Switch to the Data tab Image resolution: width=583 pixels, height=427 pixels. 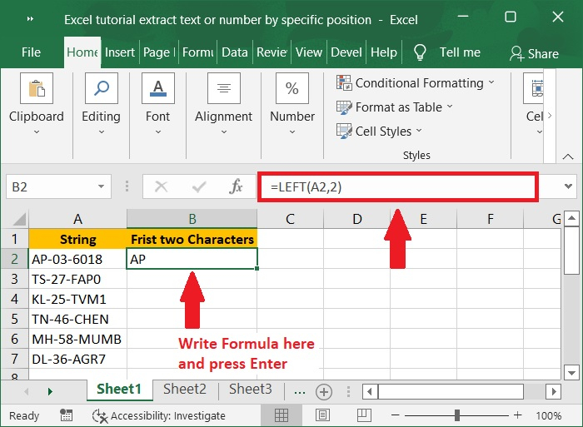click(235, 52)
